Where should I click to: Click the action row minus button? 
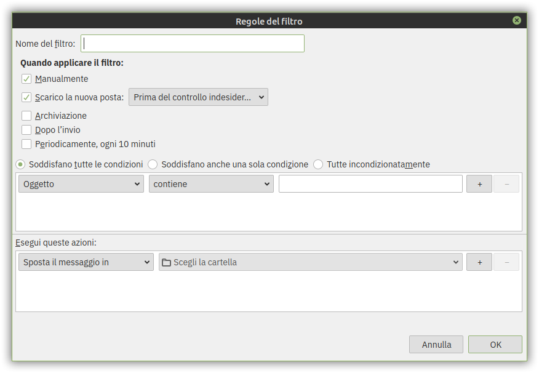click(x=506, y=262)
